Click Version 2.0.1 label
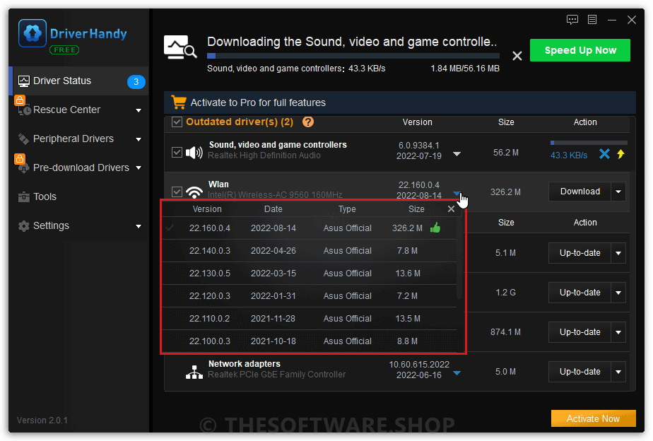Screen dimensions: 653x441 tap(42, 421)
